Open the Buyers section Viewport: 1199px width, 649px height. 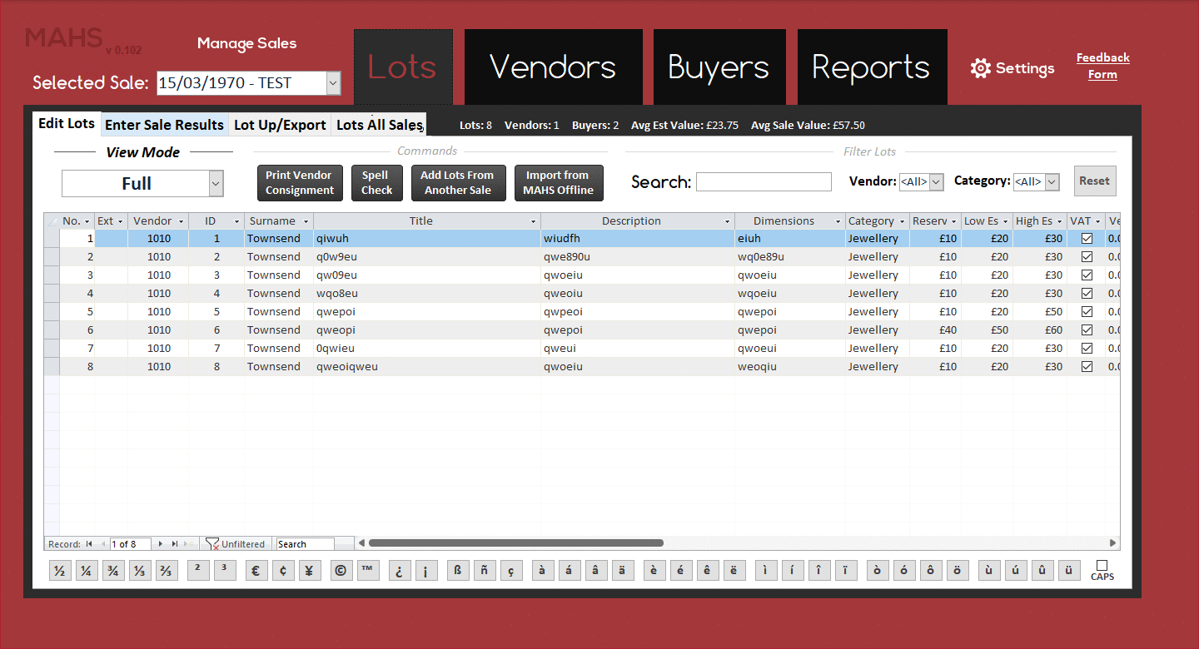coord(719,67)
